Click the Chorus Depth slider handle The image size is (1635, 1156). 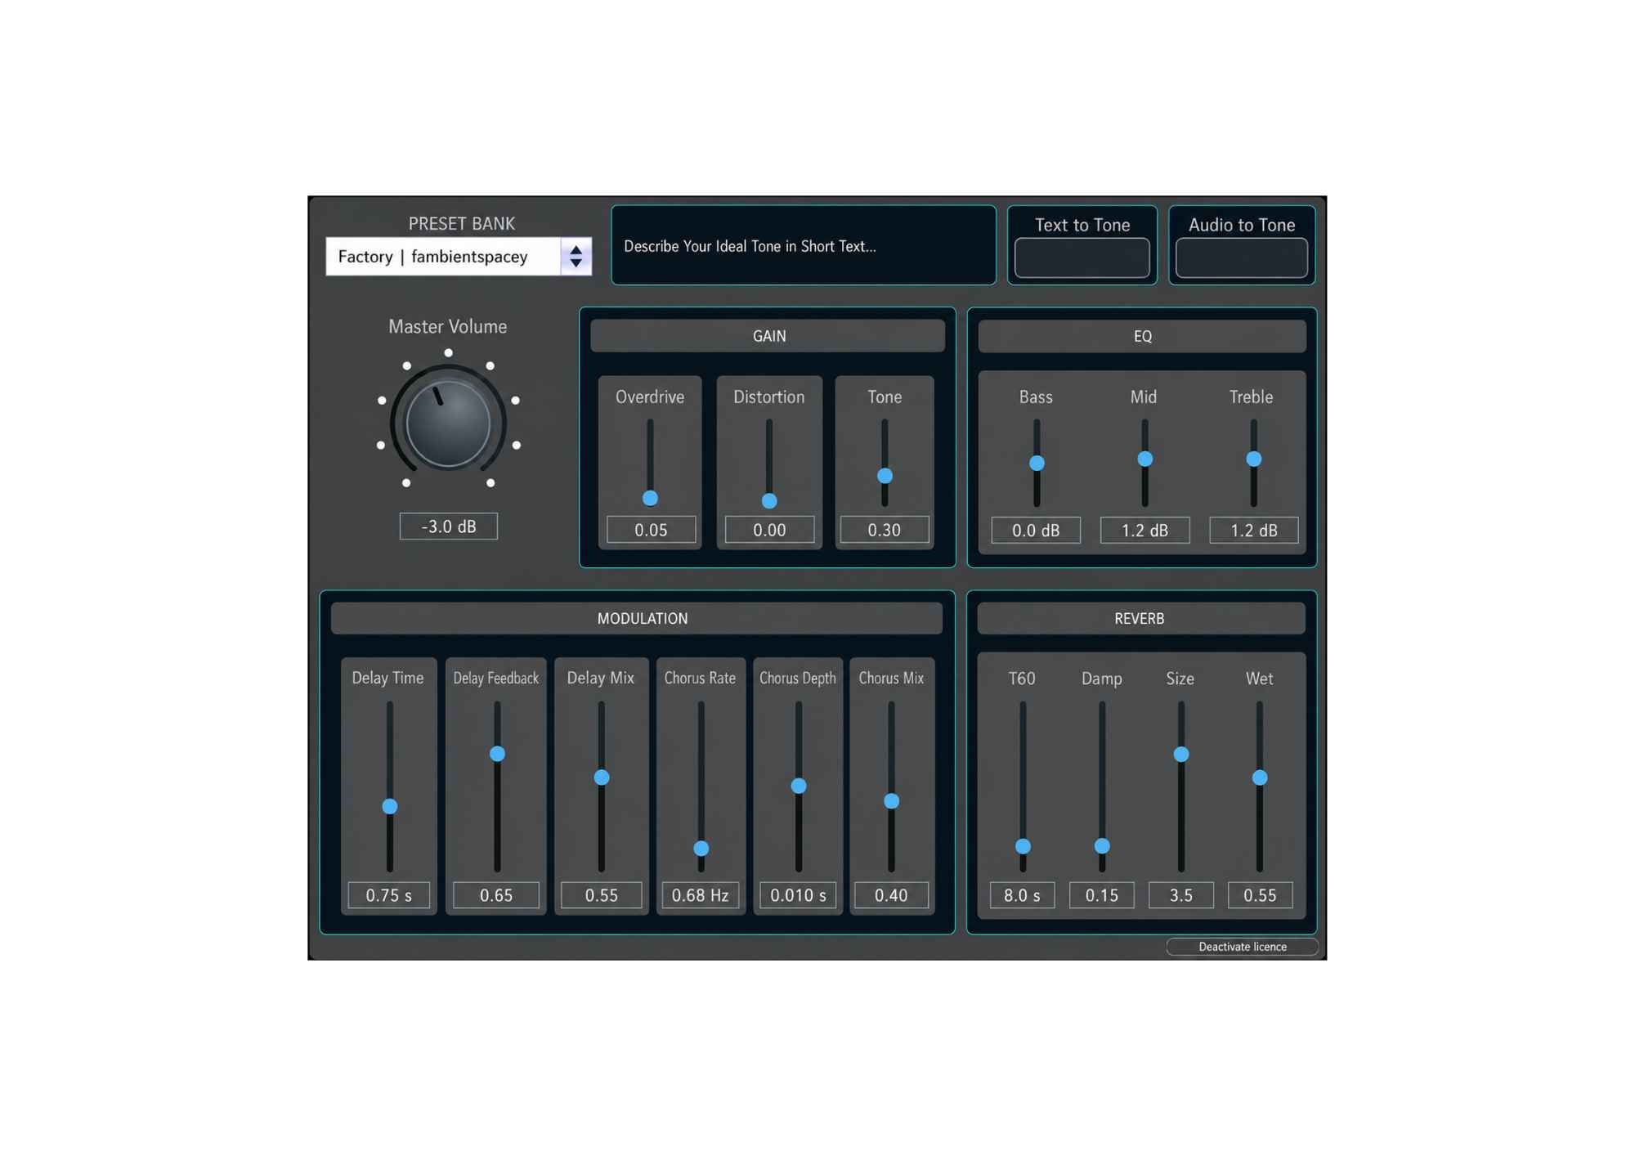click(799, 786)
